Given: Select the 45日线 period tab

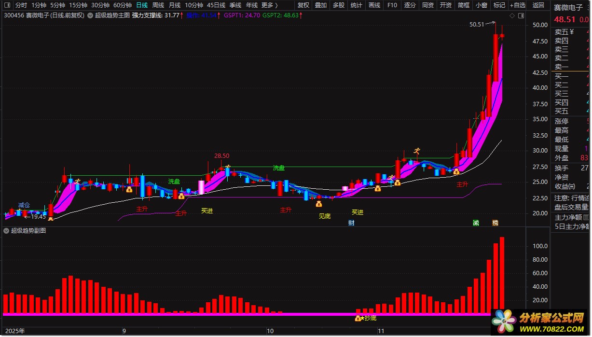Looking at the screenshot, I should click(x=216, y=5).
